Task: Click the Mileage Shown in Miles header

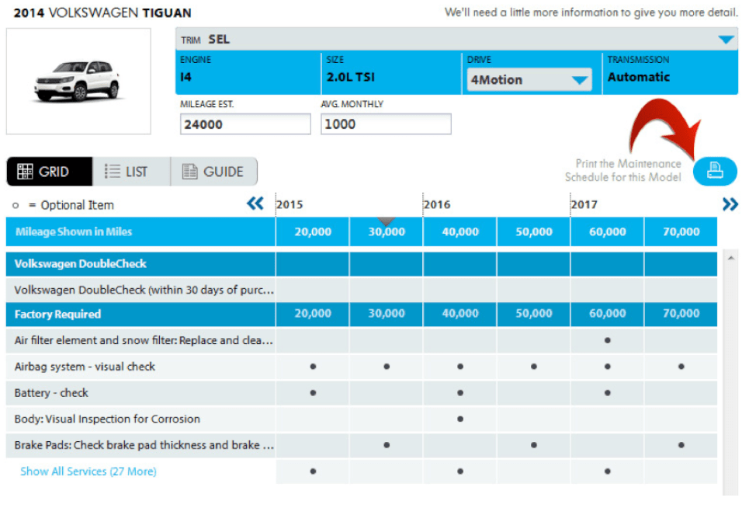Action: click(140, 231)
